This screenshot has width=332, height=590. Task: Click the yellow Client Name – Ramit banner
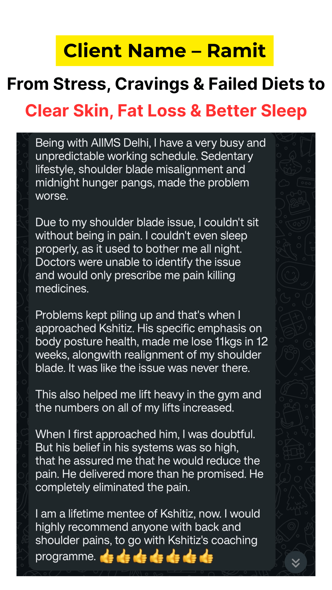[x=164, y=51]
